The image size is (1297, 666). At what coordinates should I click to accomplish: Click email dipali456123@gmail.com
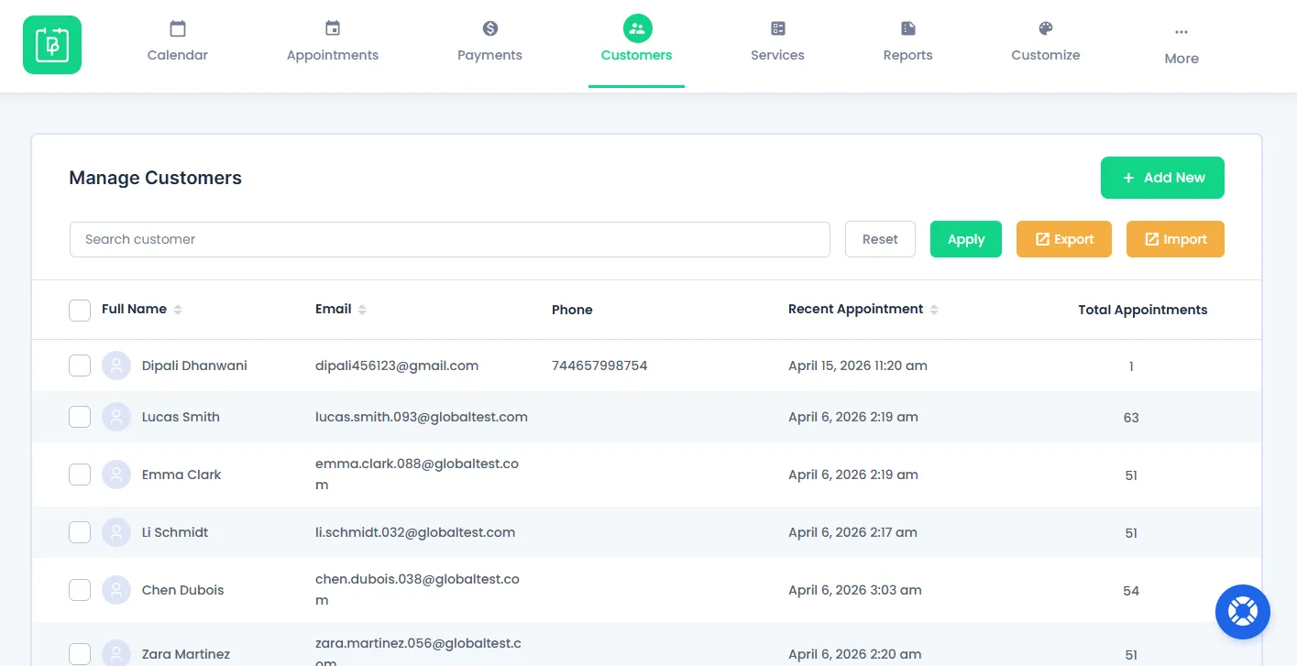(397, 366)
